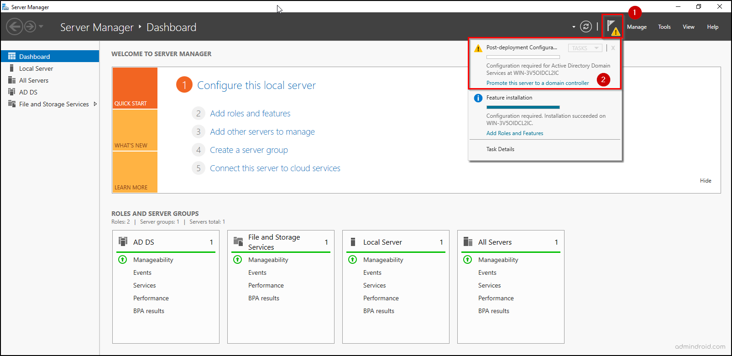Select File and Storage Services in sidebar

(50, 104)
